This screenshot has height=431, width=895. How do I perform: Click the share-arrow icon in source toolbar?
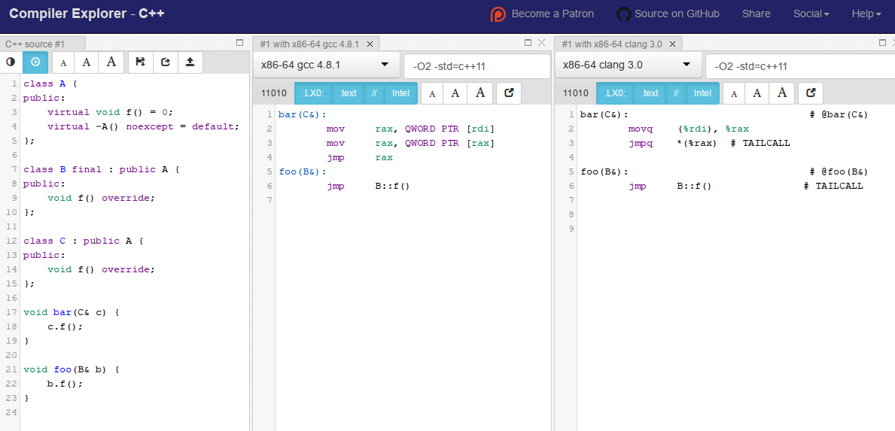[165, 62]
